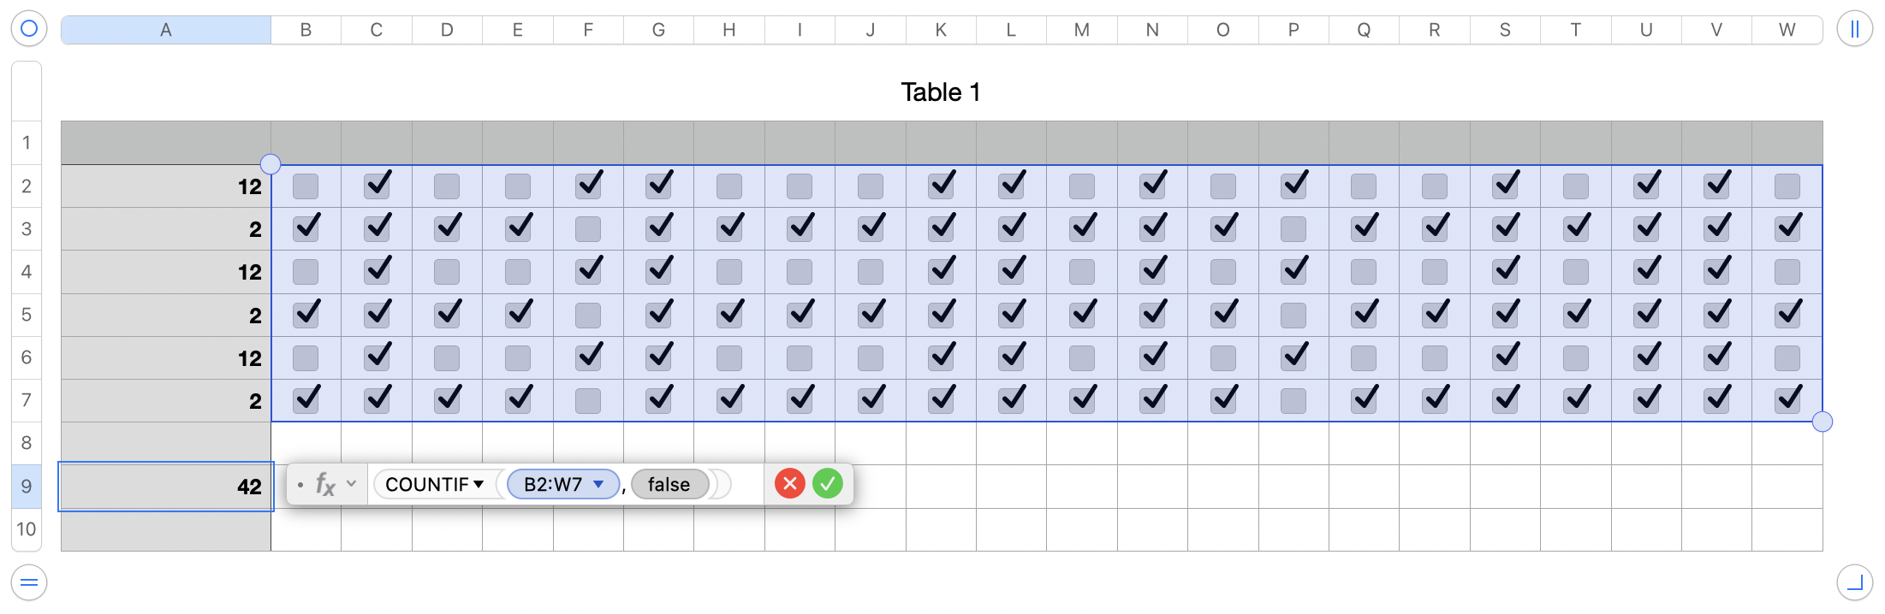Open the chevron next to fx
The height and width of the screenshot is (614, 1885).
tap(351, 484)
